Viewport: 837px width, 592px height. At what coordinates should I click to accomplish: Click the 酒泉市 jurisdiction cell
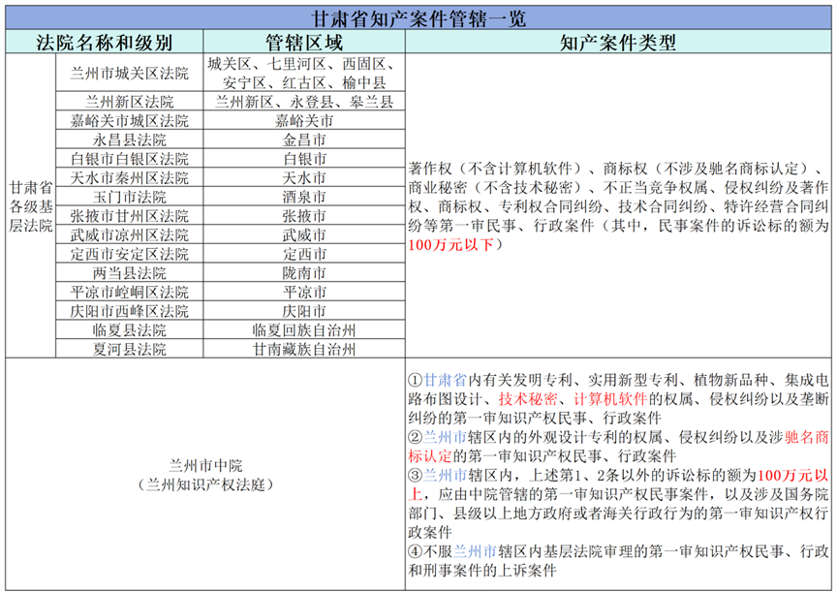click(x=303, y=196)
